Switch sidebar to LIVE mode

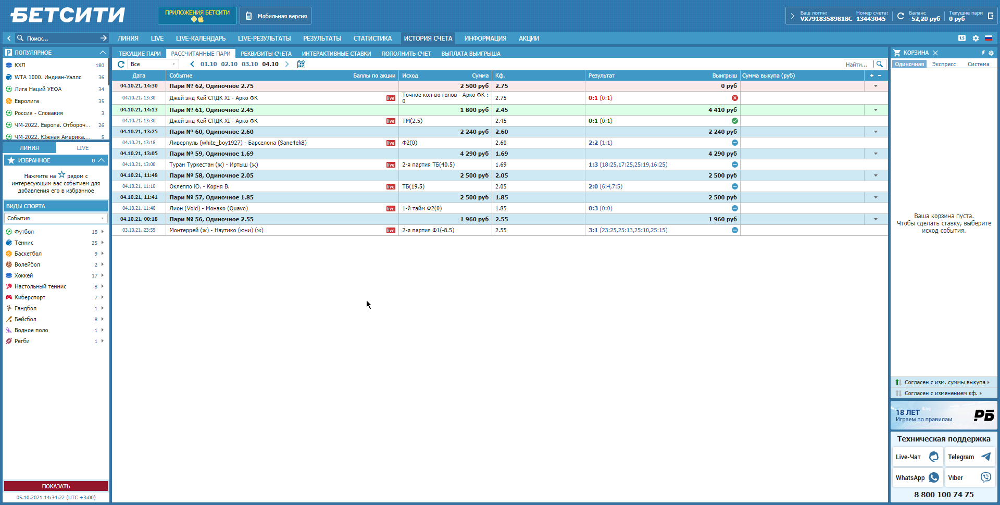(x=83, y=148)
